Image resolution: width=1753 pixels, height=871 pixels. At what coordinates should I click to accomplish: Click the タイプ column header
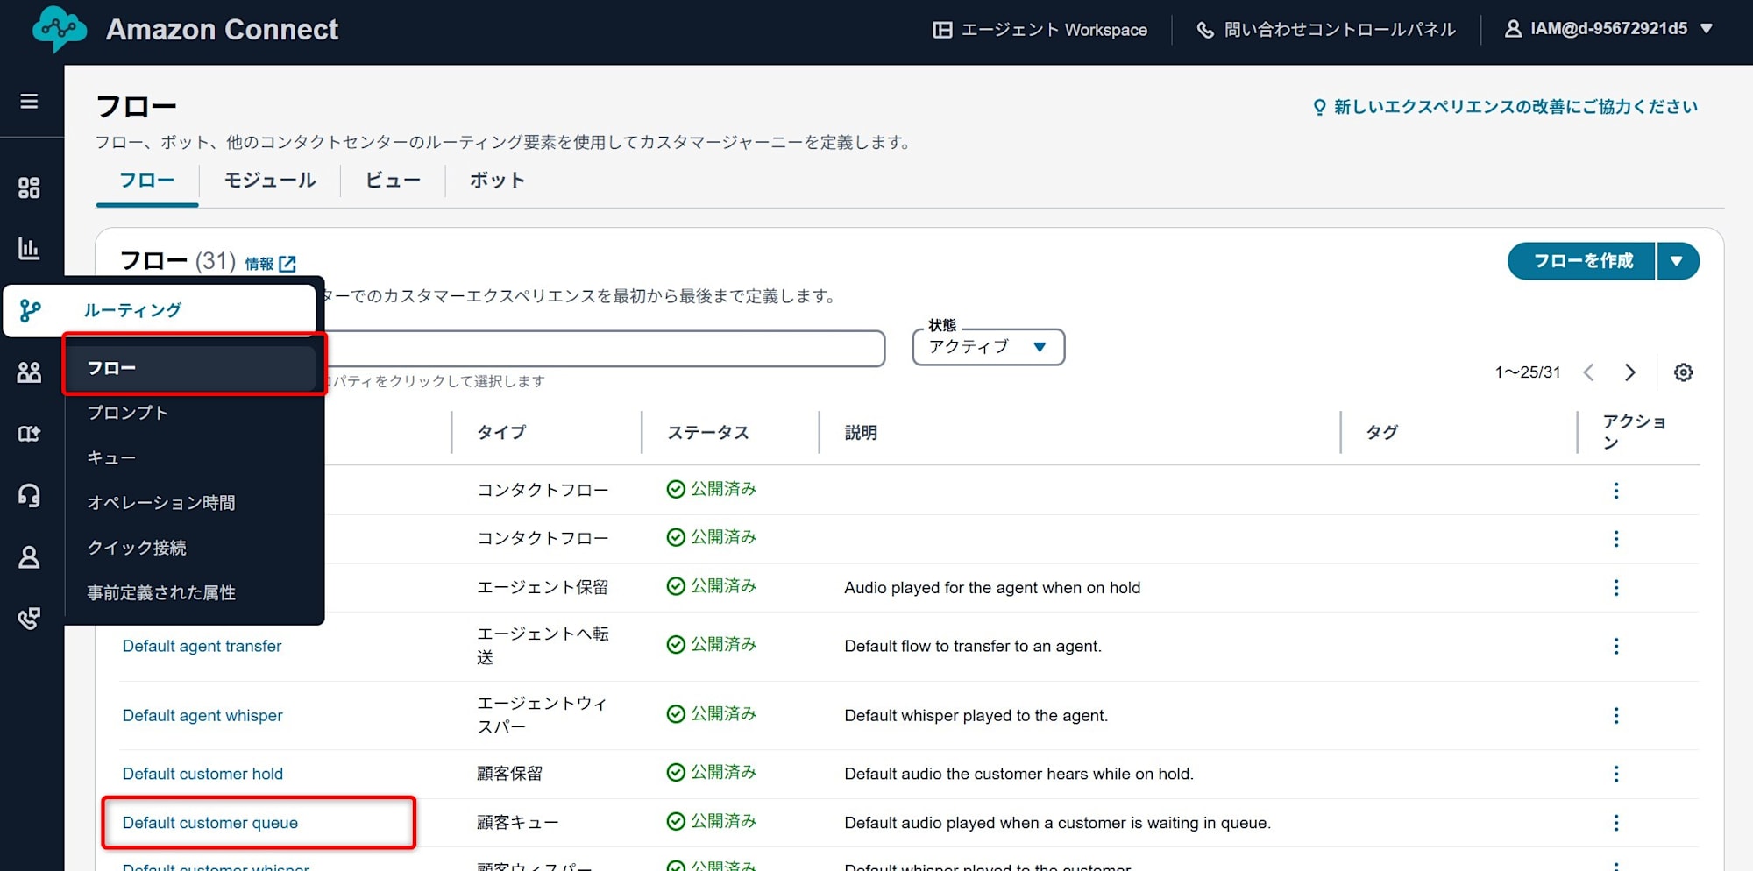point(501,433)
